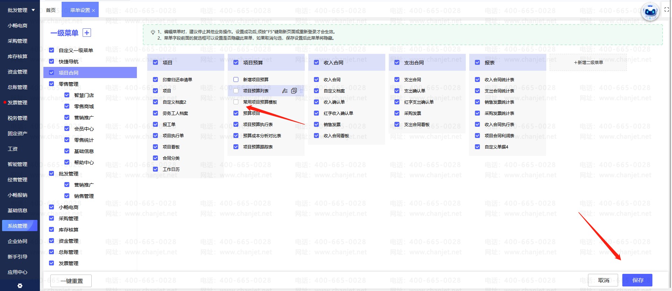Viewport: 672px width, 291px height.
Task: Switch to the 首页 tab
Action: tap(51, 10)
